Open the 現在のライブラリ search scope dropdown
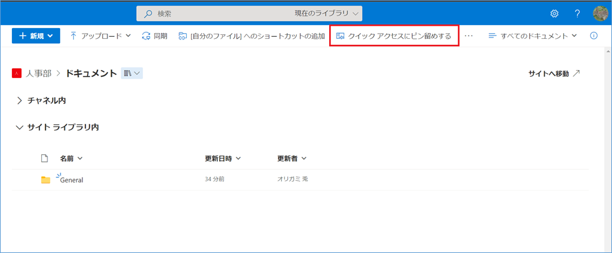Image resolution: width=612 pixels, height=253 pixels. click(327, 13)
